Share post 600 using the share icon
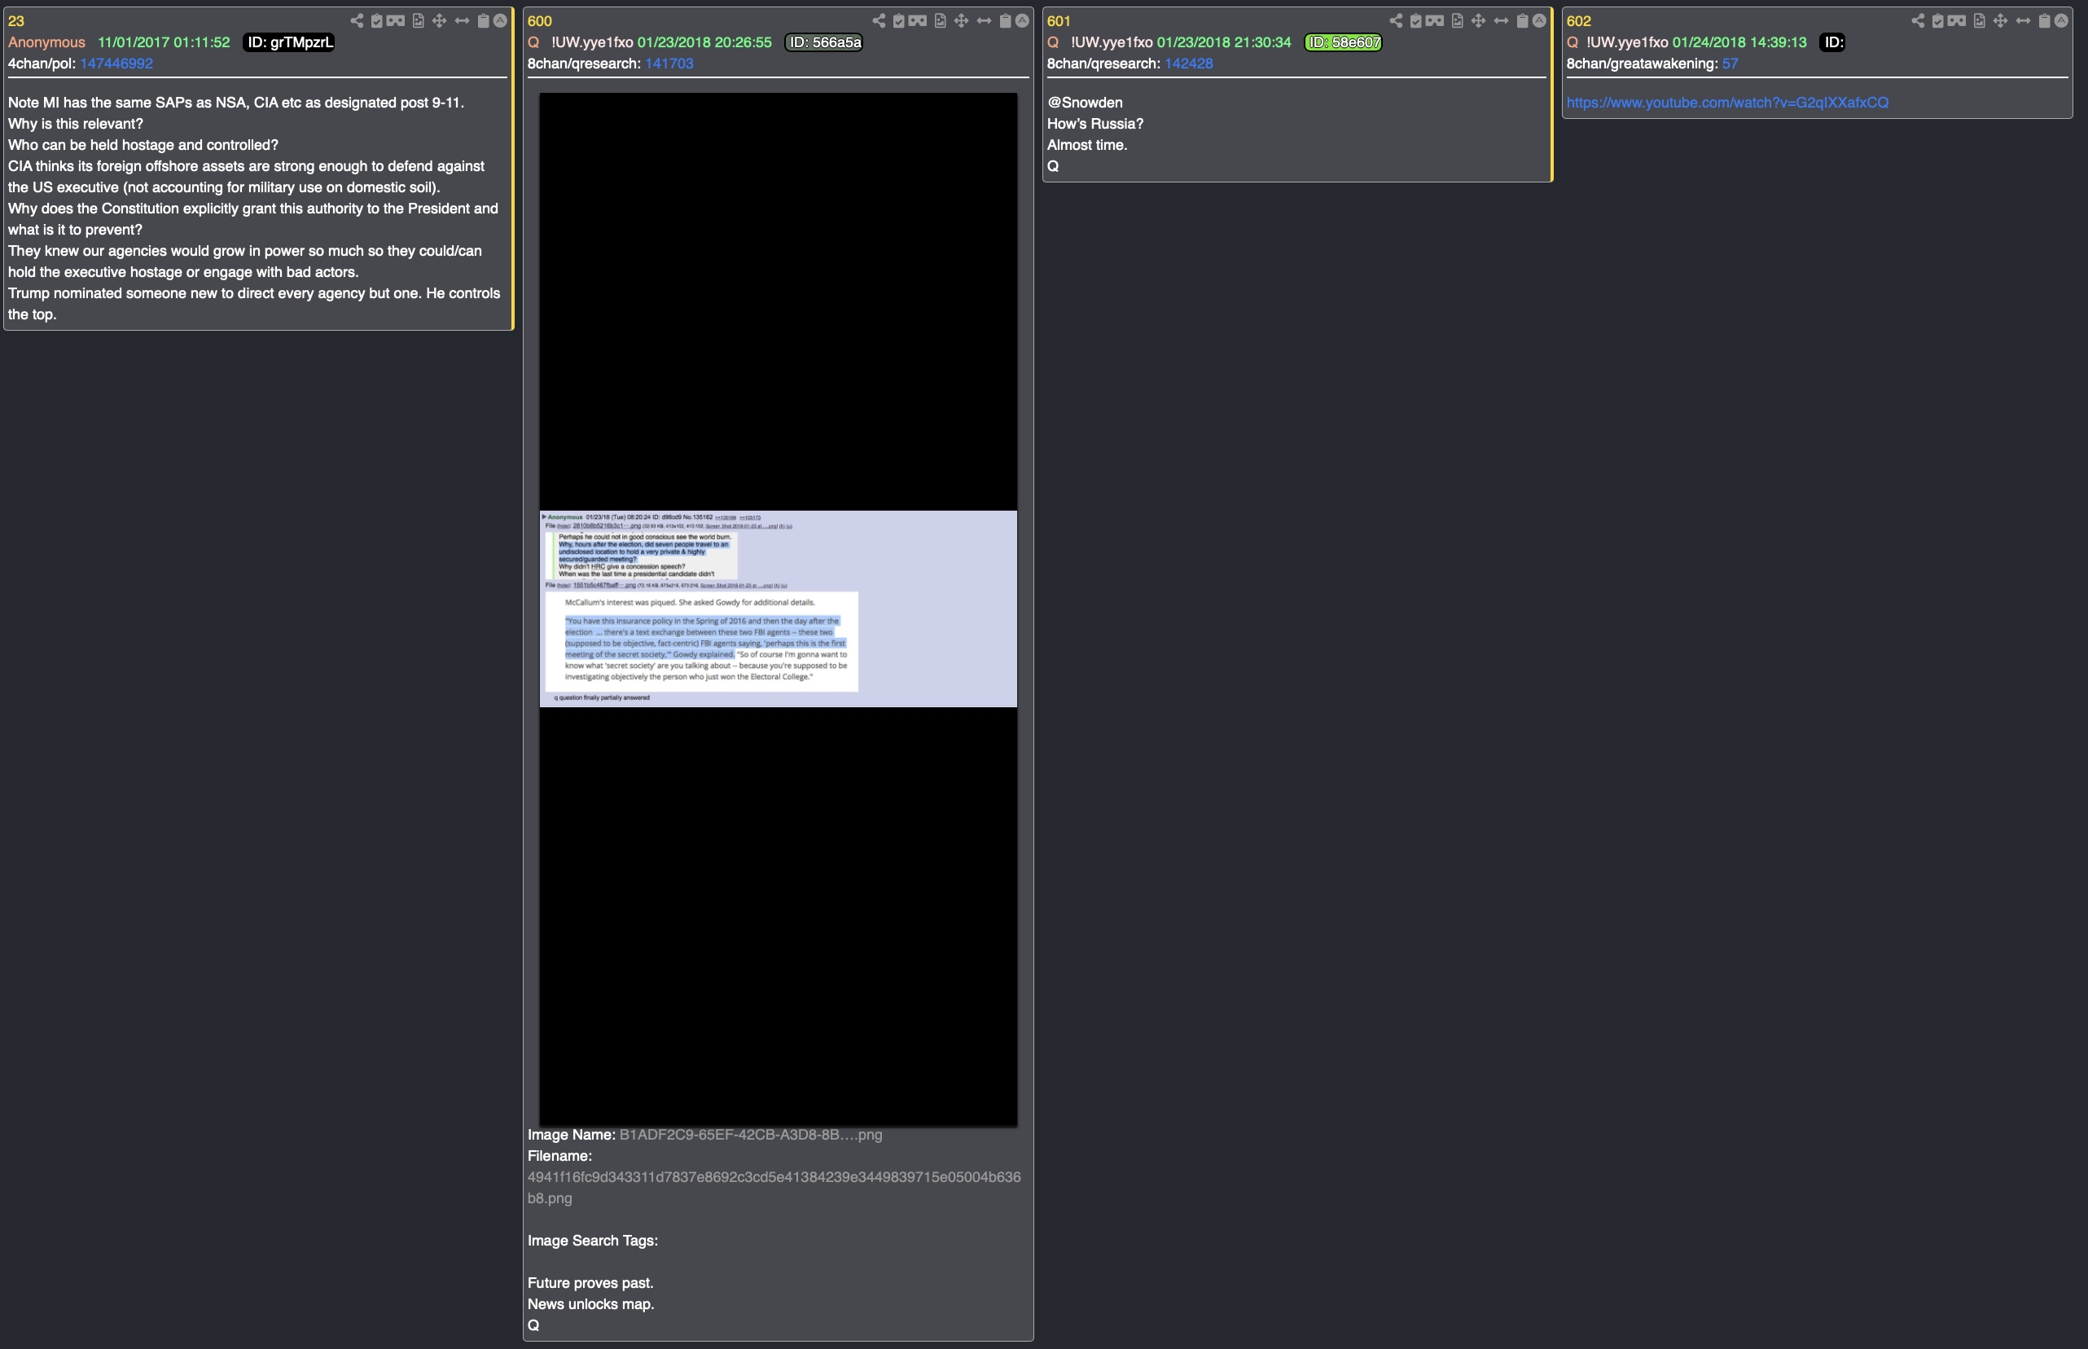Viewport: 2088px width, 1349px height. point(878,20)
